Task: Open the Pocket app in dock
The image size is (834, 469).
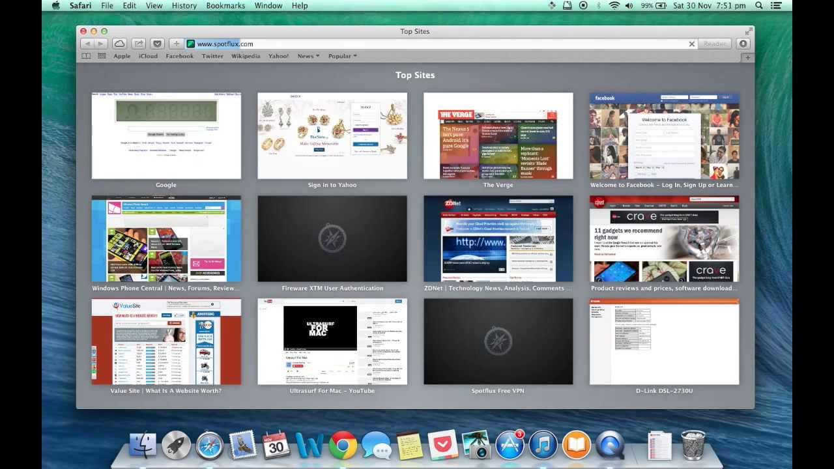Action: [x=443, y=446]
